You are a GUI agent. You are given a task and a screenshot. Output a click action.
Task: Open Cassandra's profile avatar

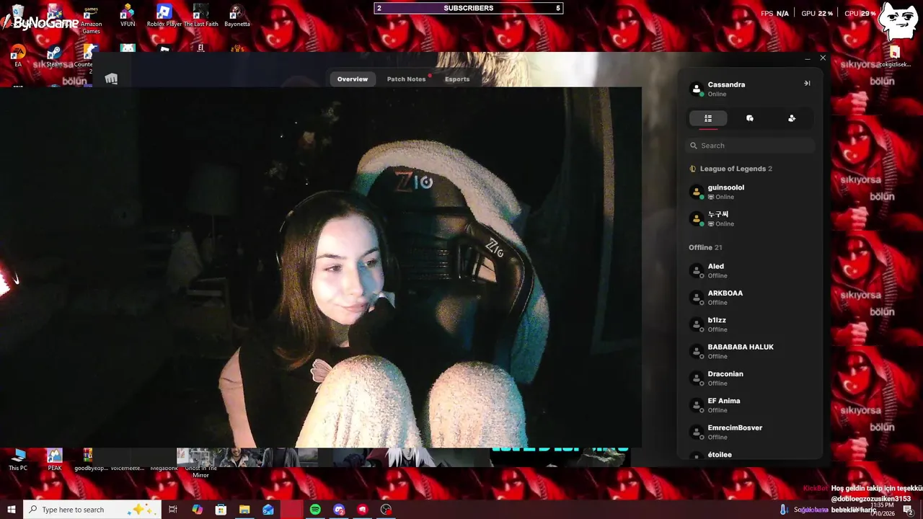point(697,89)
